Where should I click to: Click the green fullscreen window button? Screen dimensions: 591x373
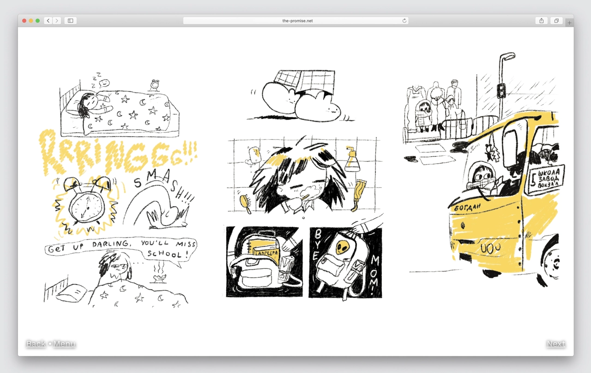point(37,21)
